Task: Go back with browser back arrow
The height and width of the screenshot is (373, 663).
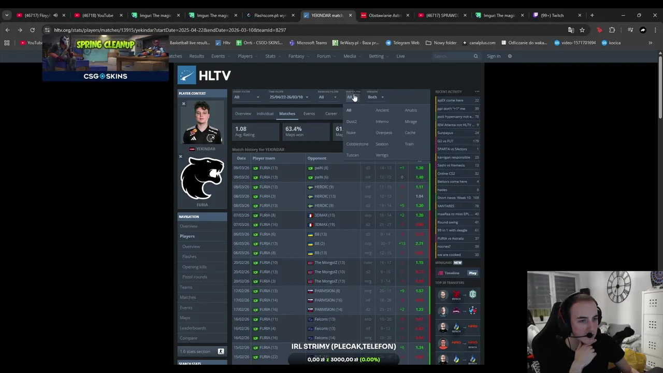Action: click(x=7, y=30)
